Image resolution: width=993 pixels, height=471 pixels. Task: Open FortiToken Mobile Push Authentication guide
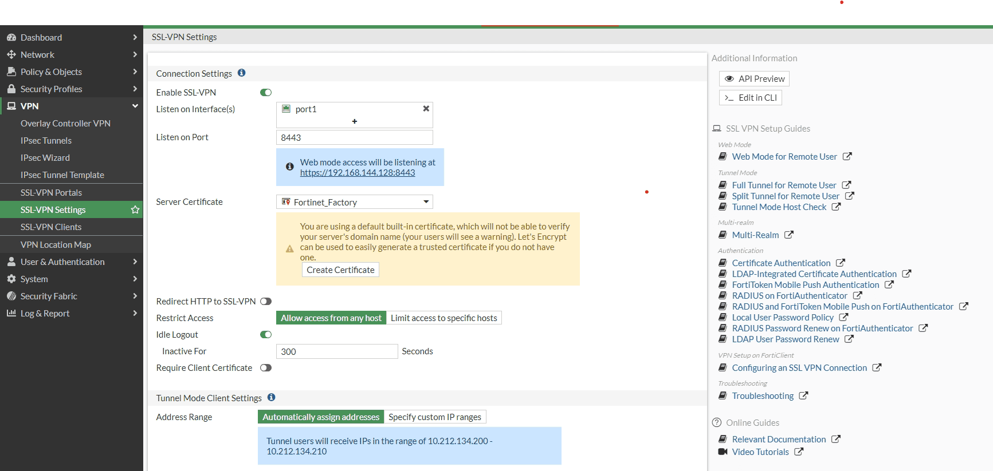pyautogui.click(x=806, y=284)
